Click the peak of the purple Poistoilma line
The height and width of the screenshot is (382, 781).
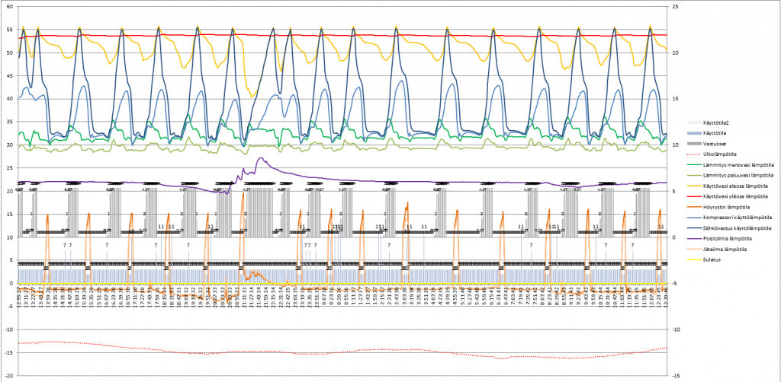pyautogui.click(x=260, y=158)
